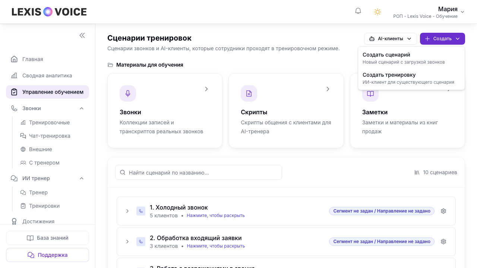
Task: Collapse the sidebar with double-chevron icon
Action: [82, 35]
